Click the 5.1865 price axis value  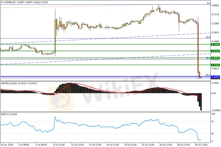(215, 41)
